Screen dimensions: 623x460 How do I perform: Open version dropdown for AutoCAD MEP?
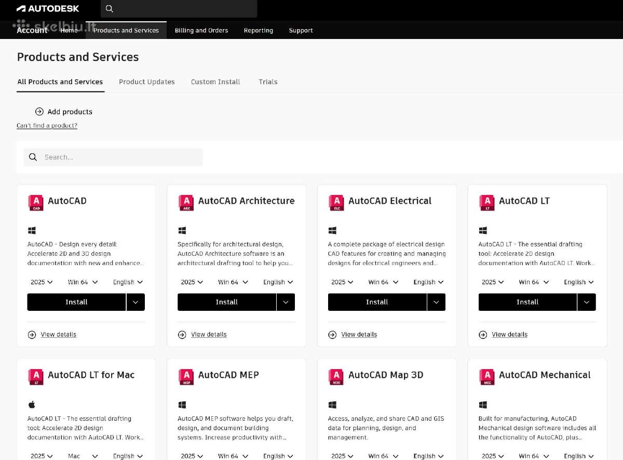tap(192, 456)
